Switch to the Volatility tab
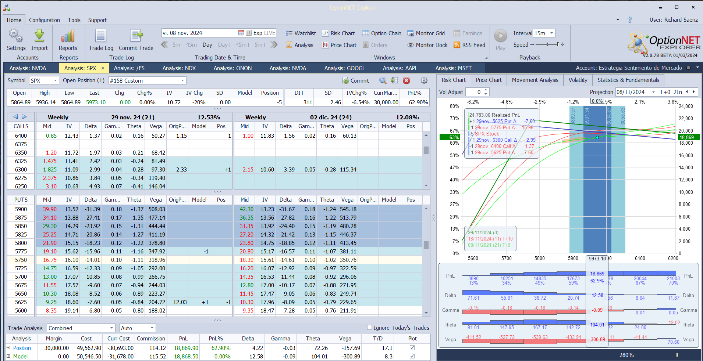Screen dimensions: 703x361 point(578,80)
